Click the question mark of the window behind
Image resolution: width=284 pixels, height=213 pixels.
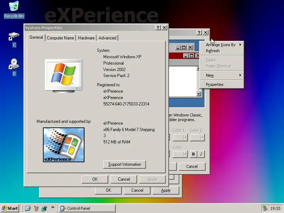[x=199, y=32]
